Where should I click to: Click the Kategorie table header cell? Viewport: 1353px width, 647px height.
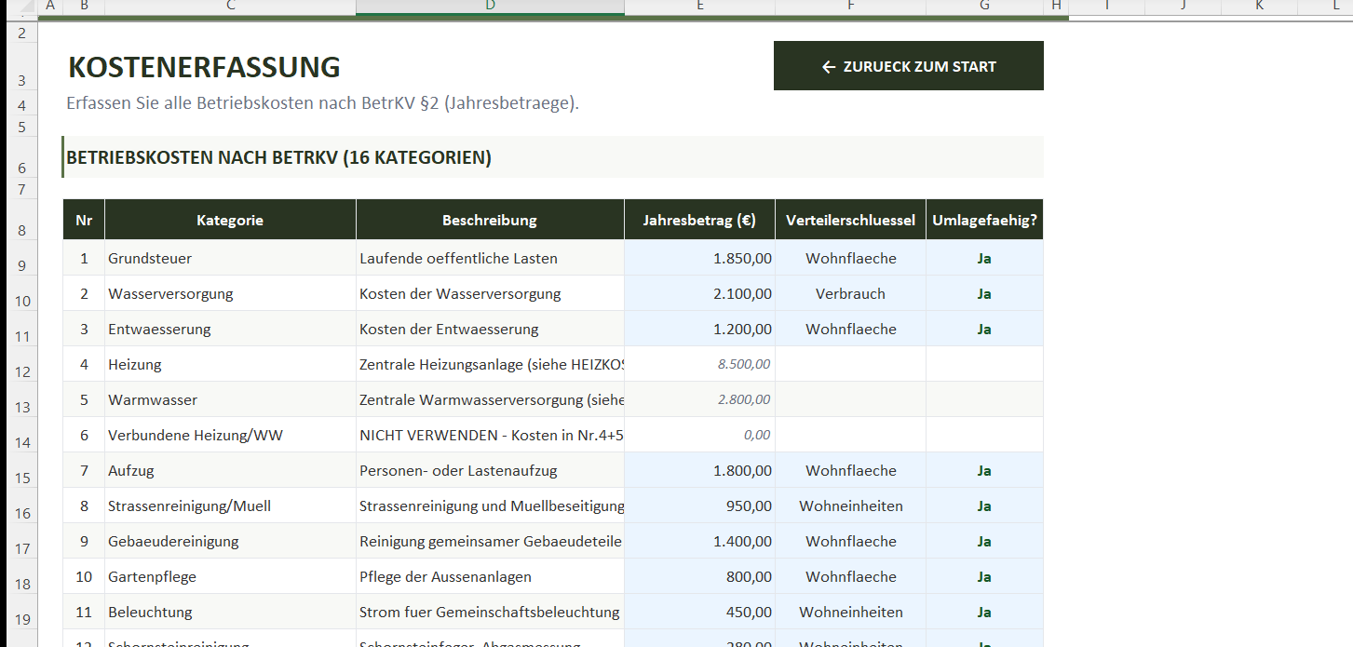coord(230,220)
